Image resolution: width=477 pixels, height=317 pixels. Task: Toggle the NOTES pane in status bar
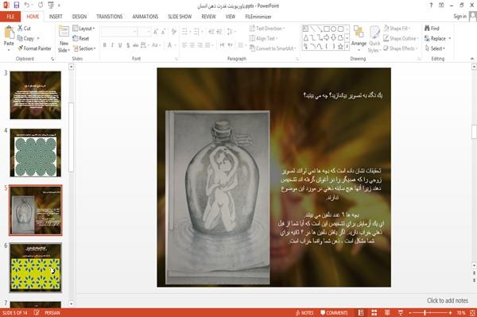click(x=304, y=313)
